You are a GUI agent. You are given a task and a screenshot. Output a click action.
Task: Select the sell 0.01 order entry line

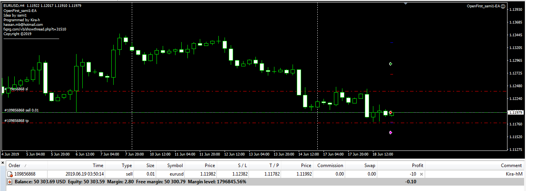pos(193,112)
